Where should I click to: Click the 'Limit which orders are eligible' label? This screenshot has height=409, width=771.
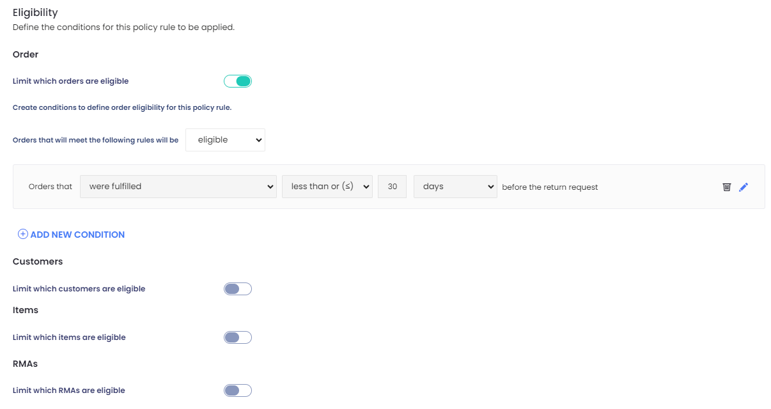[70, 81]
